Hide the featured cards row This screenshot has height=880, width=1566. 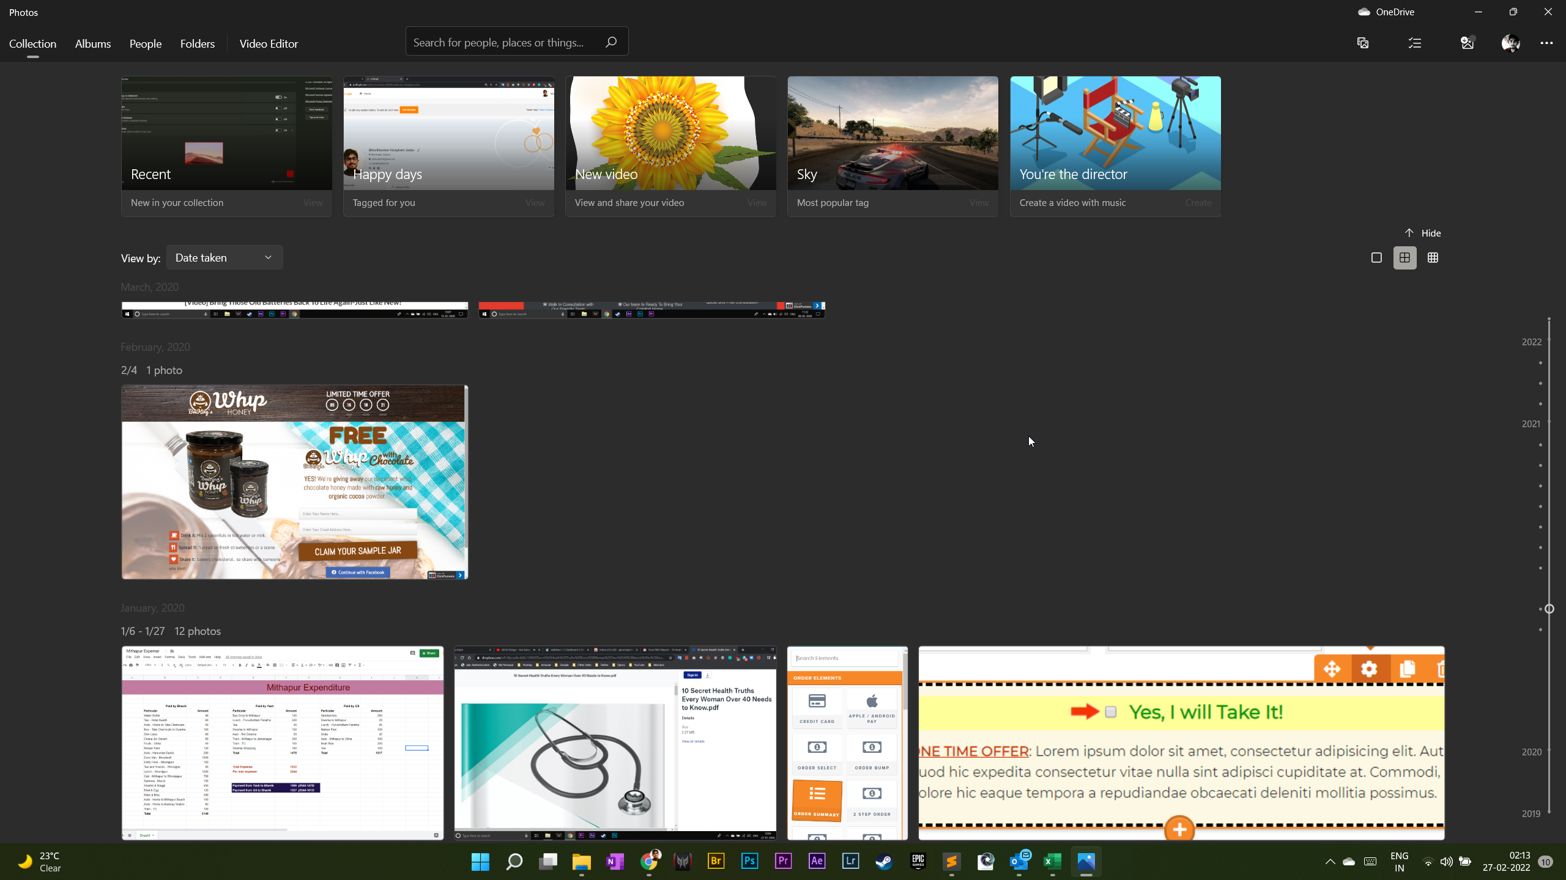[1423, 233]
